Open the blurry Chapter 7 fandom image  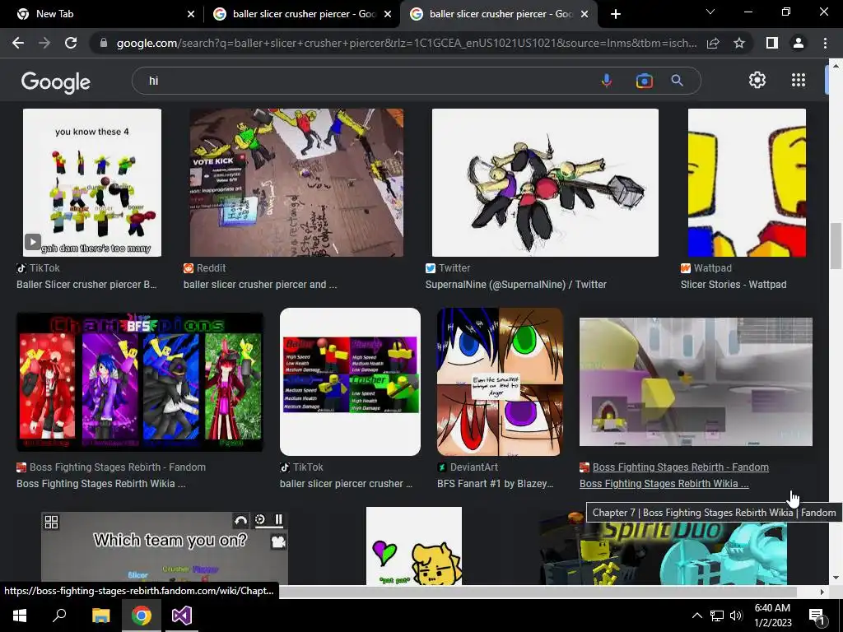pos(696,382)
